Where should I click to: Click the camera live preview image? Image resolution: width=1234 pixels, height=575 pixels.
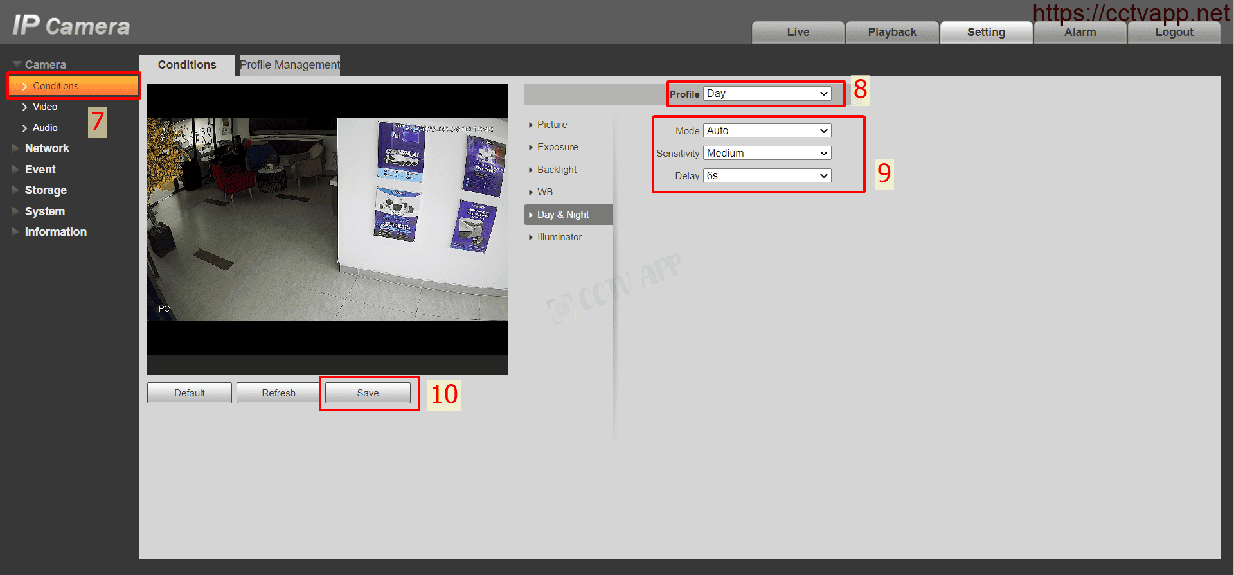(x=327, y=218)
